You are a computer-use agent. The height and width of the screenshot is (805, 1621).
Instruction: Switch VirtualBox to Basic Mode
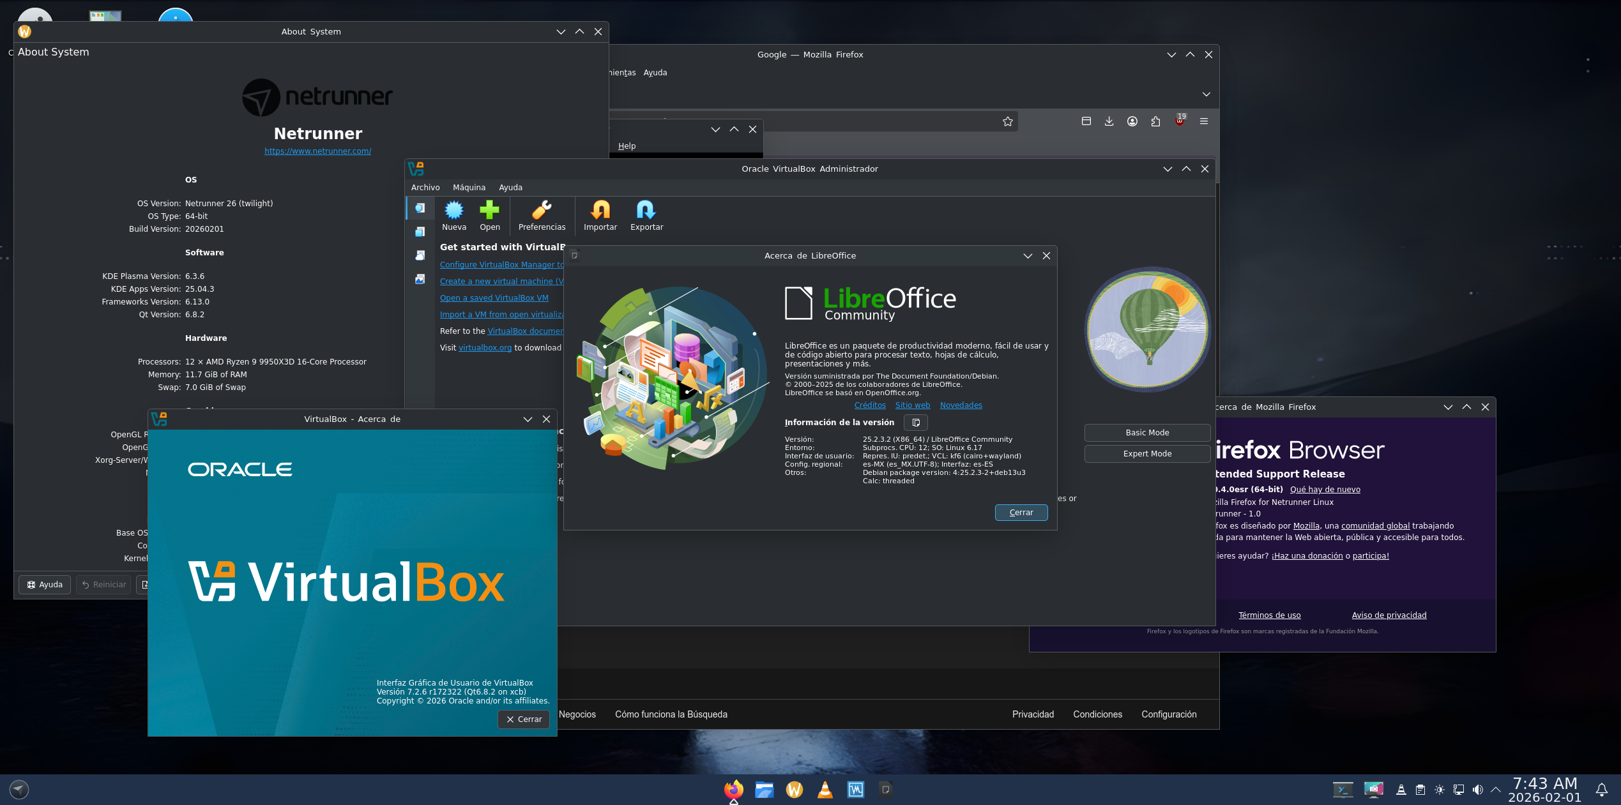1146,433
